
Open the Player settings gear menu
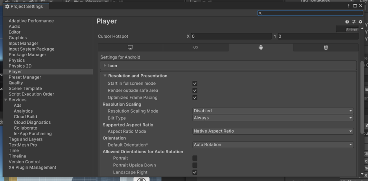coord(360,22)
